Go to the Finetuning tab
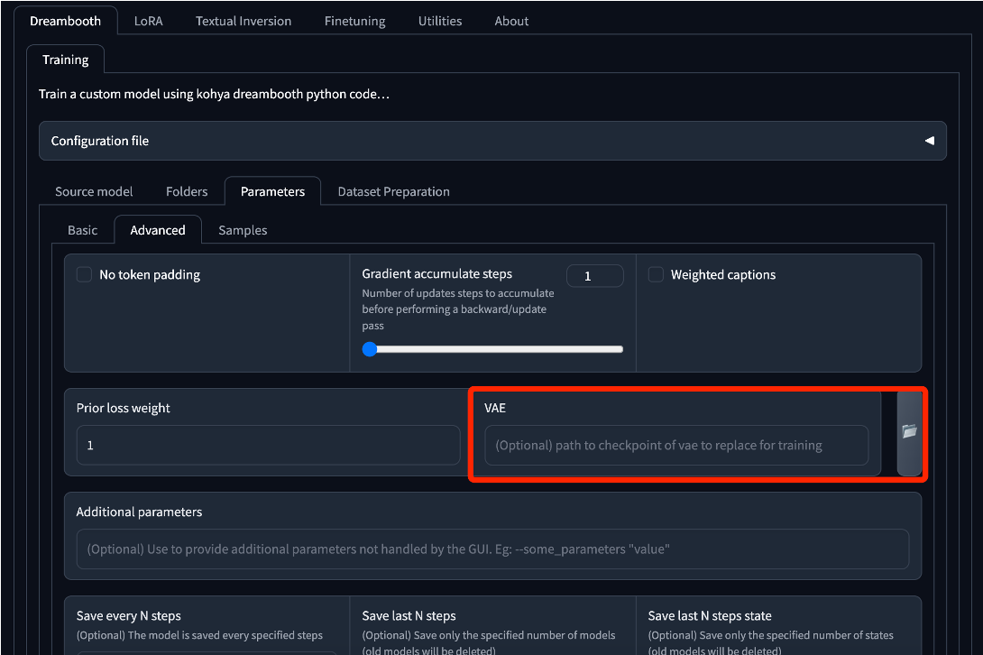 click(354, 21)
